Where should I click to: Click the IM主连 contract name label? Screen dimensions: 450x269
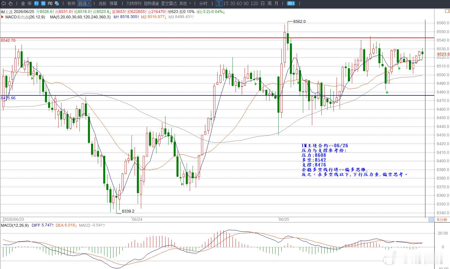coord(7,12)
